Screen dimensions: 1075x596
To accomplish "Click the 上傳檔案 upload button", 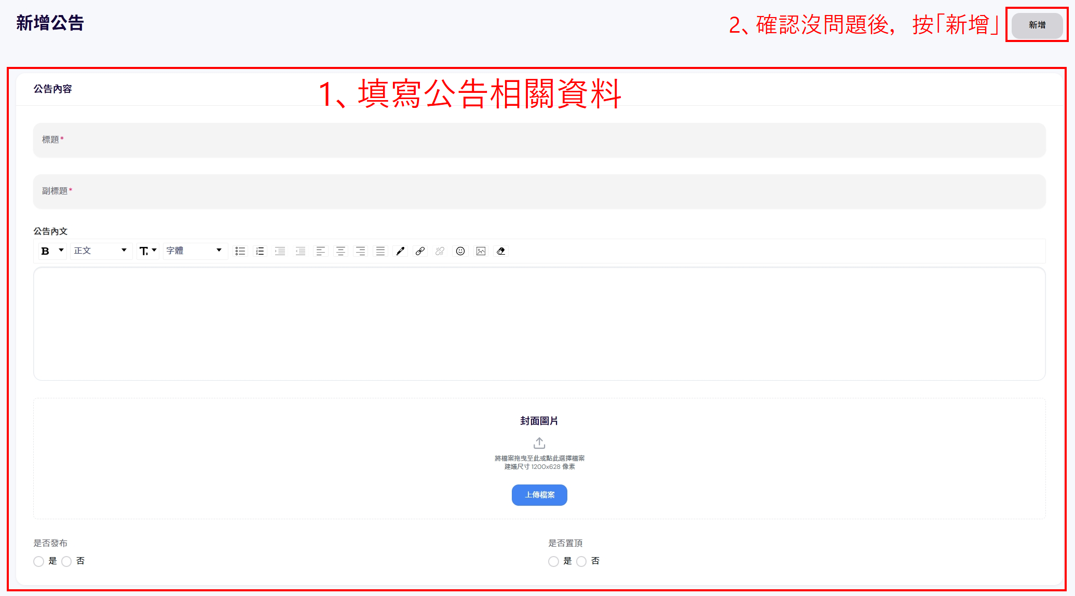I will (x=539, y=495).
